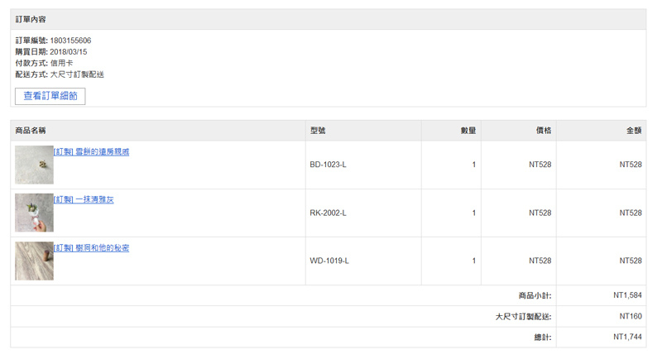Open the [訂製] 一抹清雅灰 product link

pyautogui.click(x=84, y=199)
